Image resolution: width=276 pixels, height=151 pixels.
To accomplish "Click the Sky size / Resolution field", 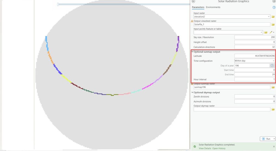I will click(255, 37).
